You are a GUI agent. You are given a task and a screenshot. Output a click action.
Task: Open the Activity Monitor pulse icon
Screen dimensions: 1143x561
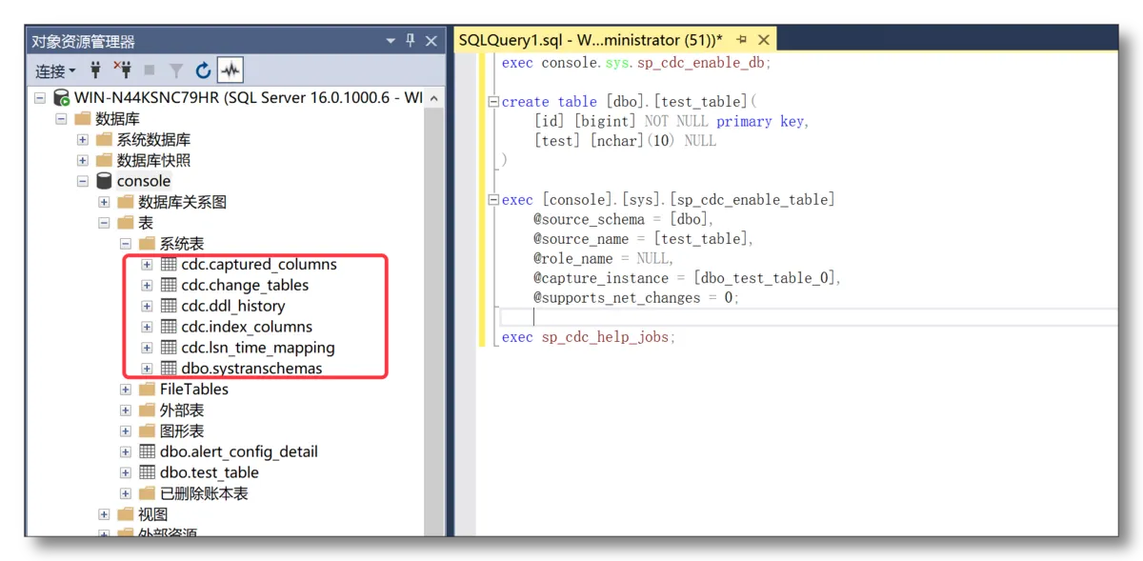tap(231, 70)
